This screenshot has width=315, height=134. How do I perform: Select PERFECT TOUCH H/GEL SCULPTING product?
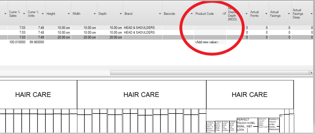click(x=263, y=125)
